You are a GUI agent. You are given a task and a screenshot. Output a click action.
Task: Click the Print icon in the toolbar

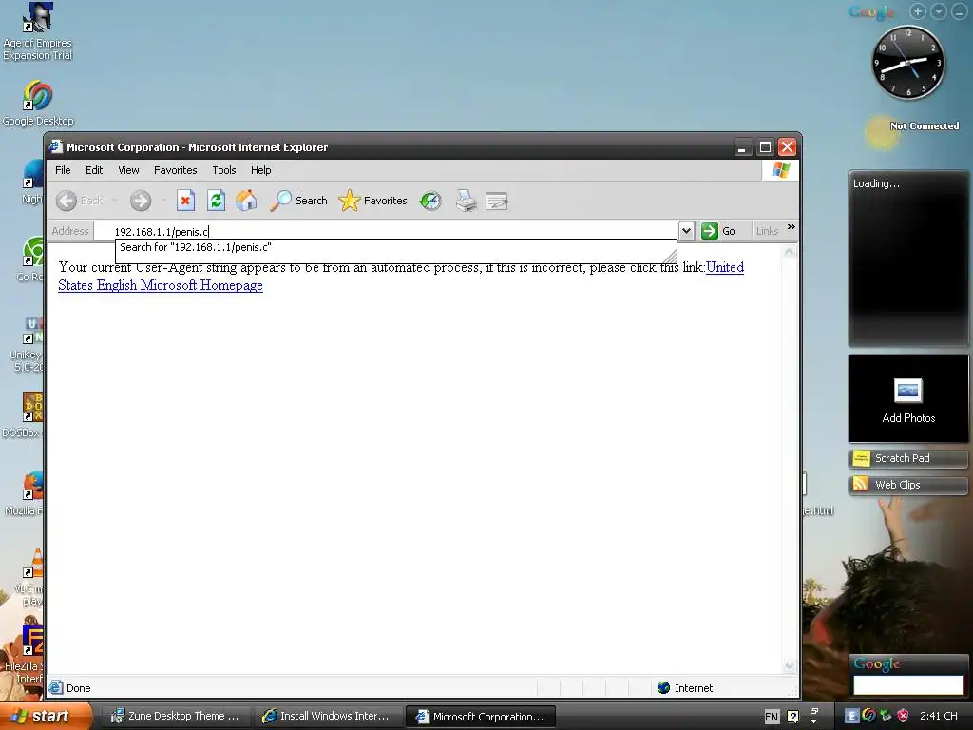pyautogui.click(x=466, y=201)
